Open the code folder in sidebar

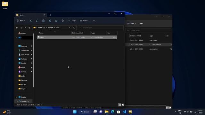pos(21,76)
